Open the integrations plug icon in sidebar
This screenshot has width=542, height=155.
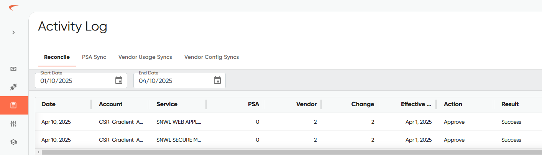(13, 87)
